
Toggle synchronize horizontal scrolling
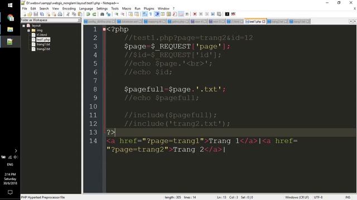pyautogui.click(x=137, y=14)
